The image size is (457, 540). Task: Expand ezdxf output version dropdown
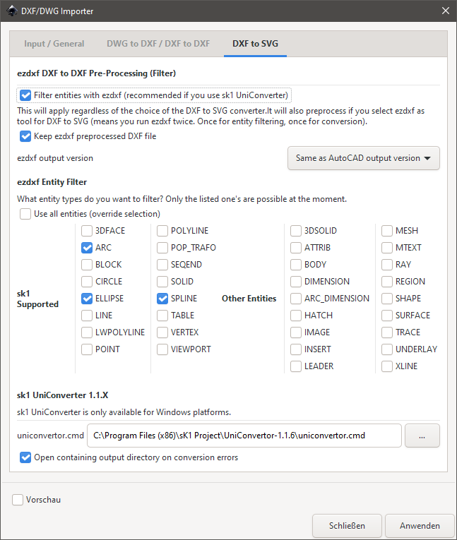click(x=364, y=158)
